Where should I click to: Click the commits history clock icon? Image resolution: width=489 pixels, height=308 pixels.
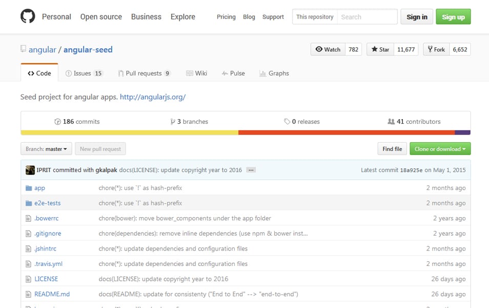57,122
